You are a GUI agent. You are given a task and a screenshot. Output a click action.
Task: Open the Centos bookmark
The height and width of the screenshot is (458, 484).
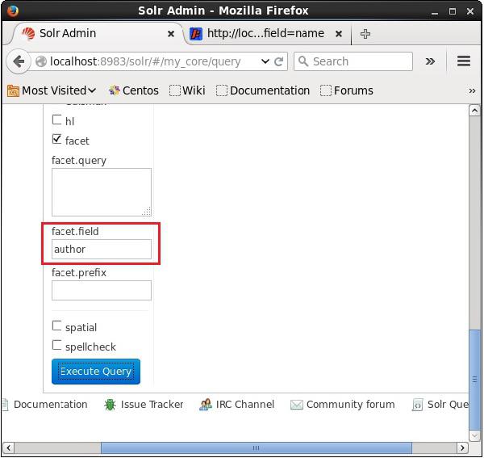click(x=133, y=90)
